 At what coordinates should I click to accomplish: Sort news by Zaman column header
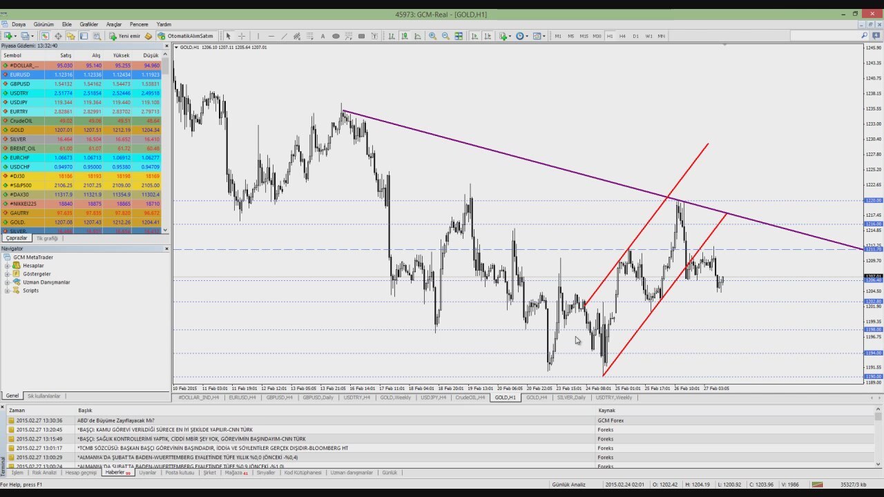tap(17, 411)
